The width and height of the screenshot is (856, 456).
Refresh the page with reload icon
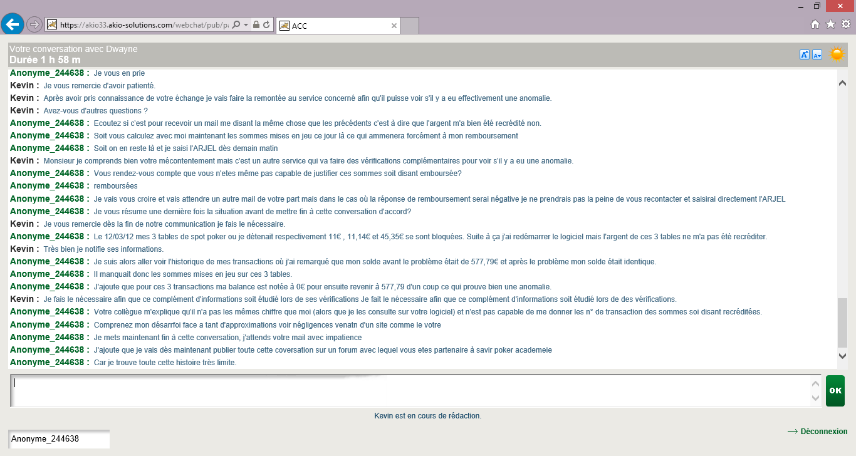(x=266, y=25)
